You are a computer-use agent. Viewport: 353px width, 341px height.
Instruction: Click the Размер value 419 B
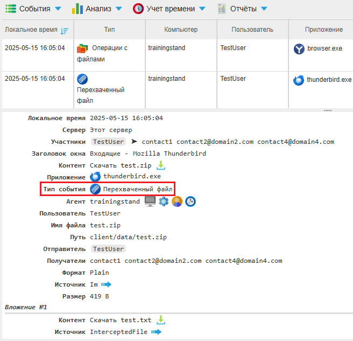(99, 296)
